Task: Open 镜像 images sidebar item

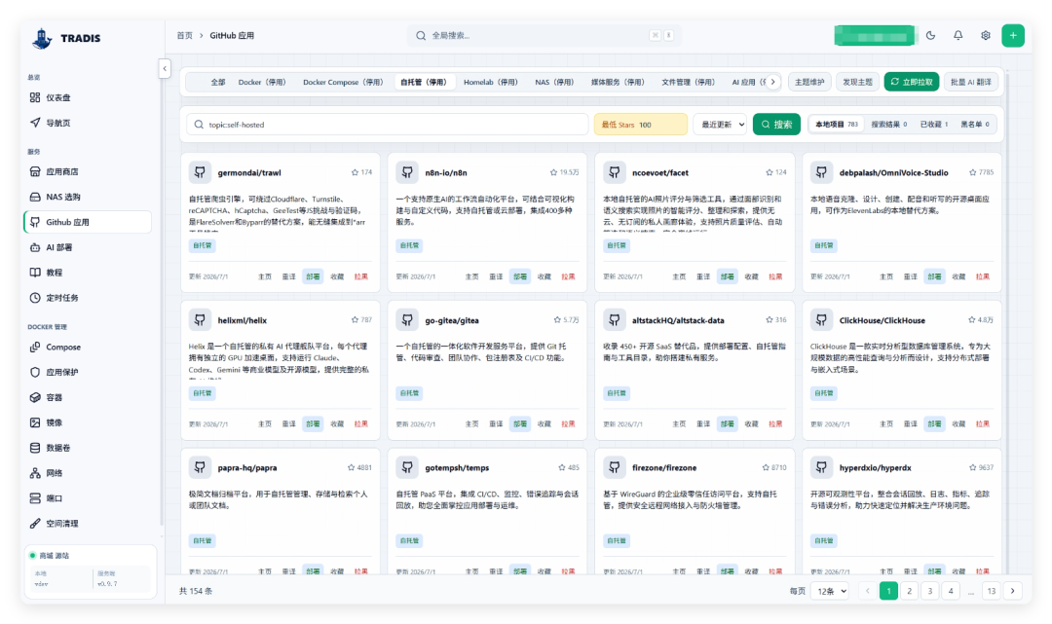Action: tap(88, 422)
